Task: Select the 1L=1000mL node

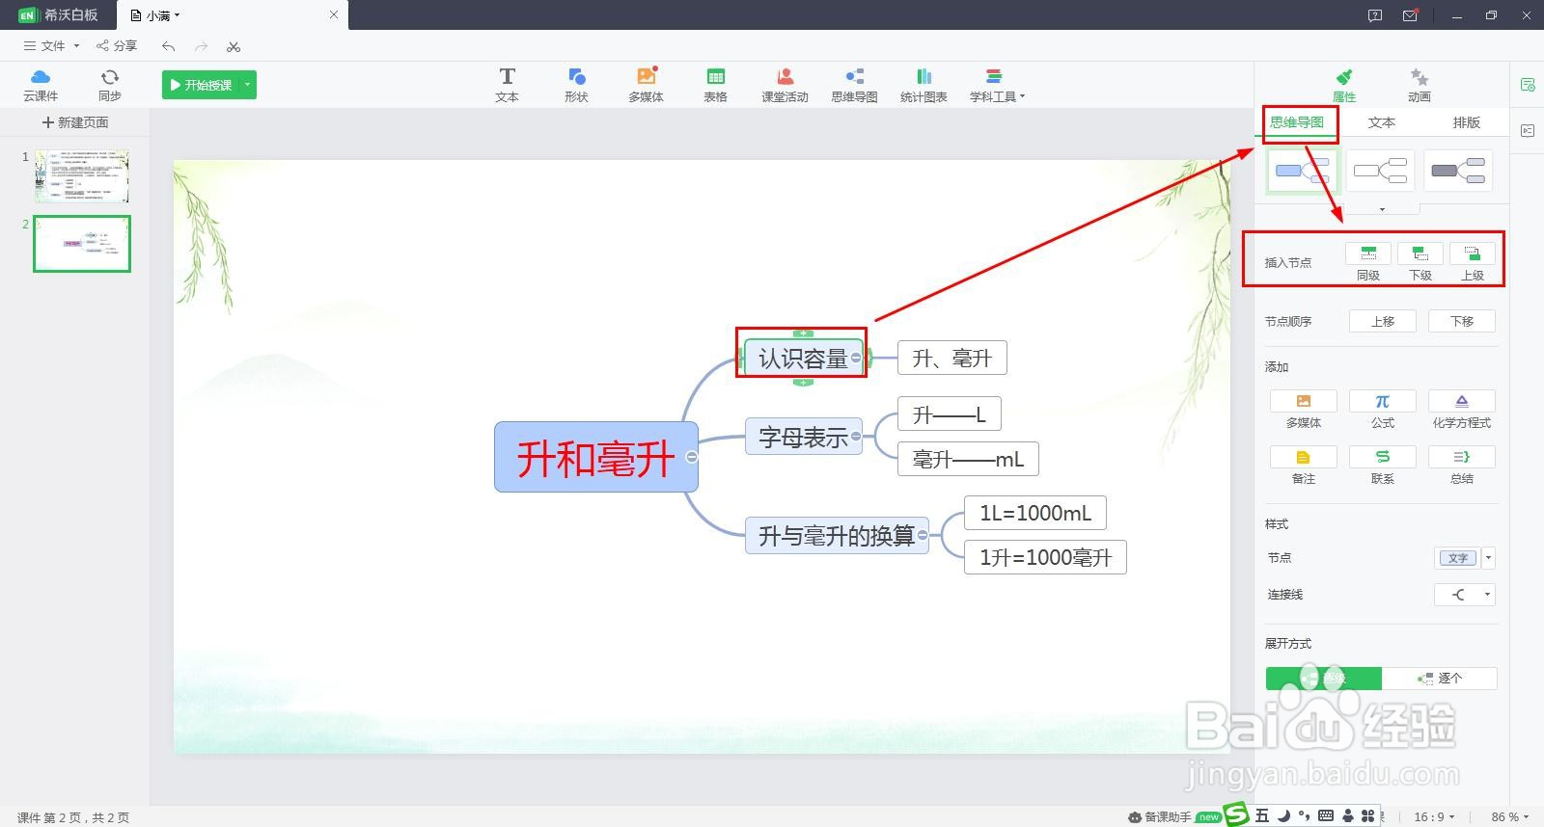Action: pyautogui.click(x=1035, y=513)
